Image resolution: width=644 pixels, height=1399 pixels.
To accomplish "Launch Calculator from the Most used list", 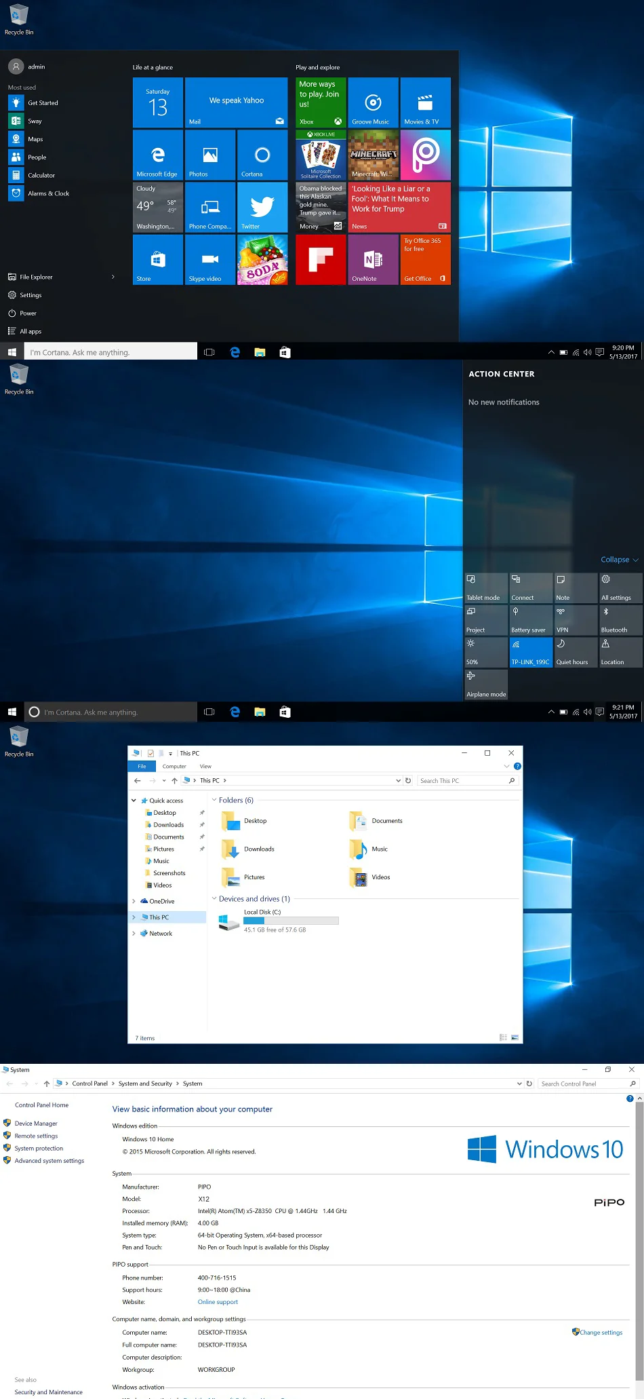I will pyautogui.click(x=41, y=175).
